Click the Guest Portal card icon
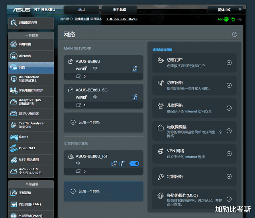This screenshot has width=255, height=218. pos(161,60)
